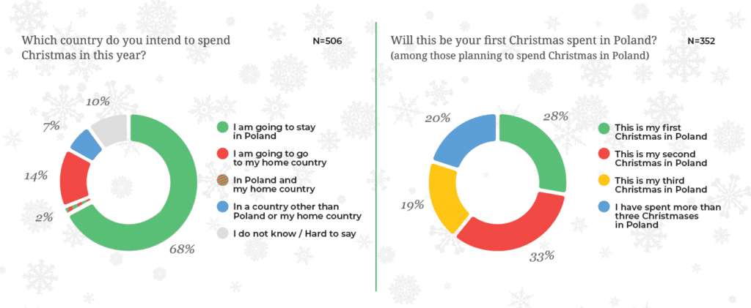Image resolution: width=751 pixels, height=308 pixels.
Task: Click the blue 'country other than Poland' legend dot
Action: pyautogui.click(x=223, y=207)
